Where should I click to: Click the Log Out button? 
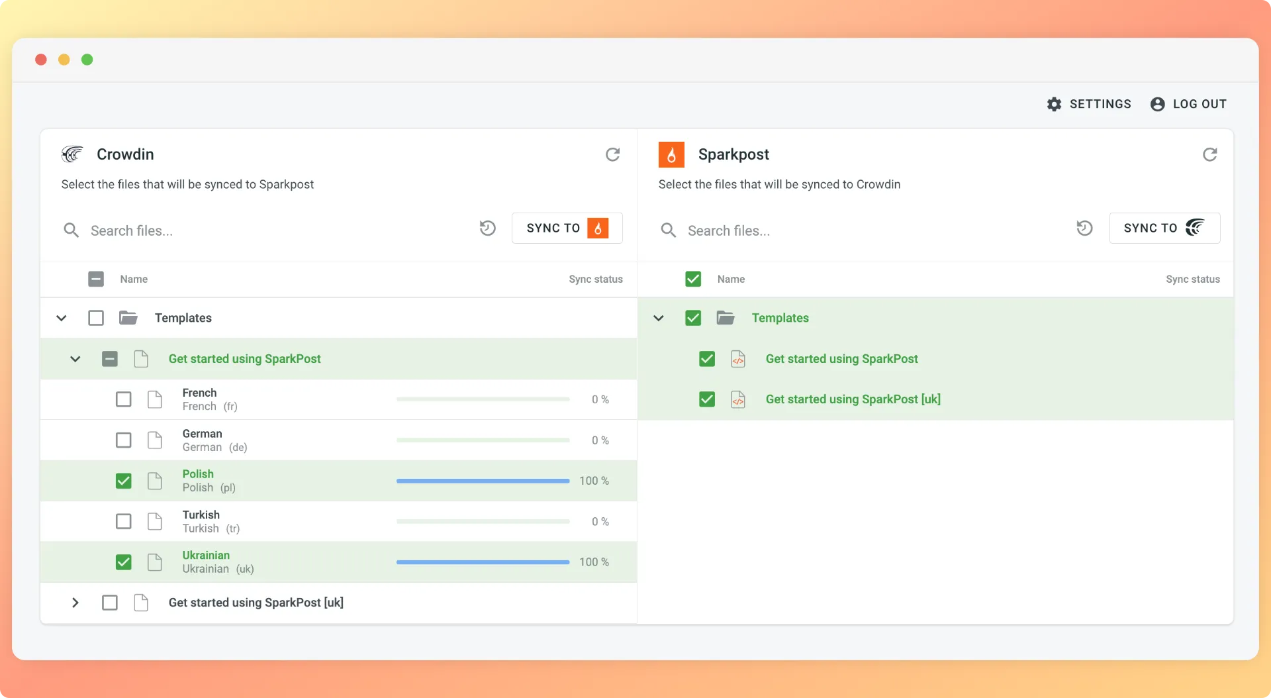tap(1189, 104)
